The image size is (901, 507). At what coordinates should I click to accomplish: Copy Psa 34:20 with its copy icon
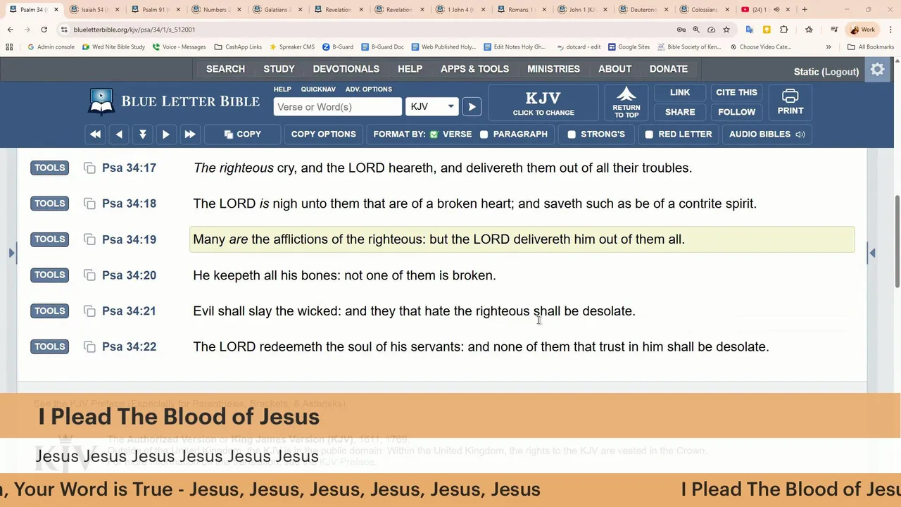pyautogui.click(x=89, y=275)
